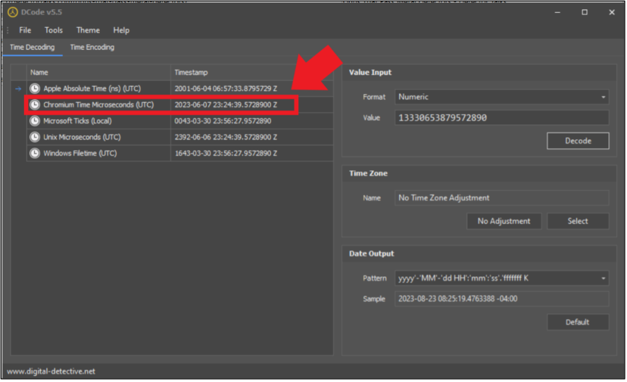Screen dimensions: 627x382
Task: Open the Pattern dropdown in Date Output
Action: (x=501, y=278)
